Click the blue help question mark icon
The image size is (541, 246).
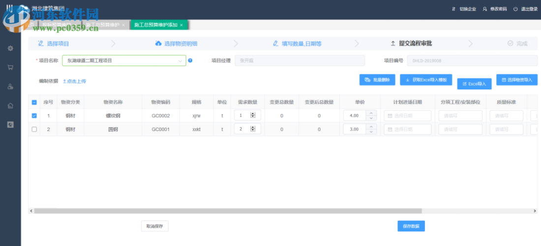(190, 60)
